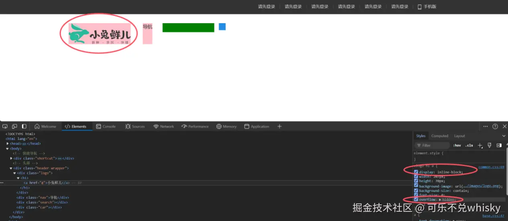The image size is (508, 221).
Task: Collapse the header wrapper div node
Action: tap(11, 168)
